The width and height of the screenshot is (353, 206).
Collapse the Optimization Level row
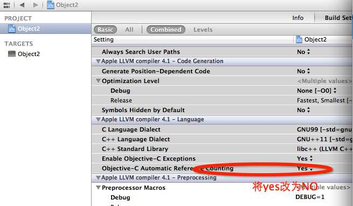[x=98, y=81]
